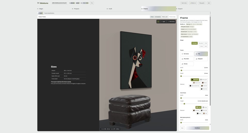Select Silver leaf inner frame material

(204, 110)
